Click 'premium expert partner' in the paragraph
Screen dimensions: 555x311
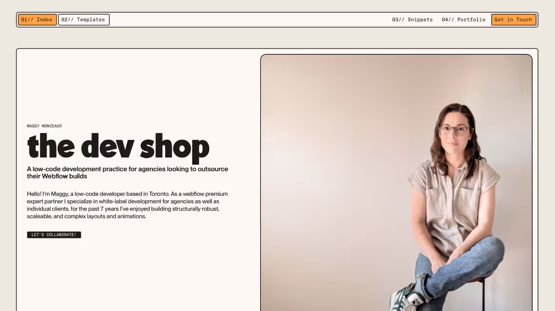coord(127,197)
